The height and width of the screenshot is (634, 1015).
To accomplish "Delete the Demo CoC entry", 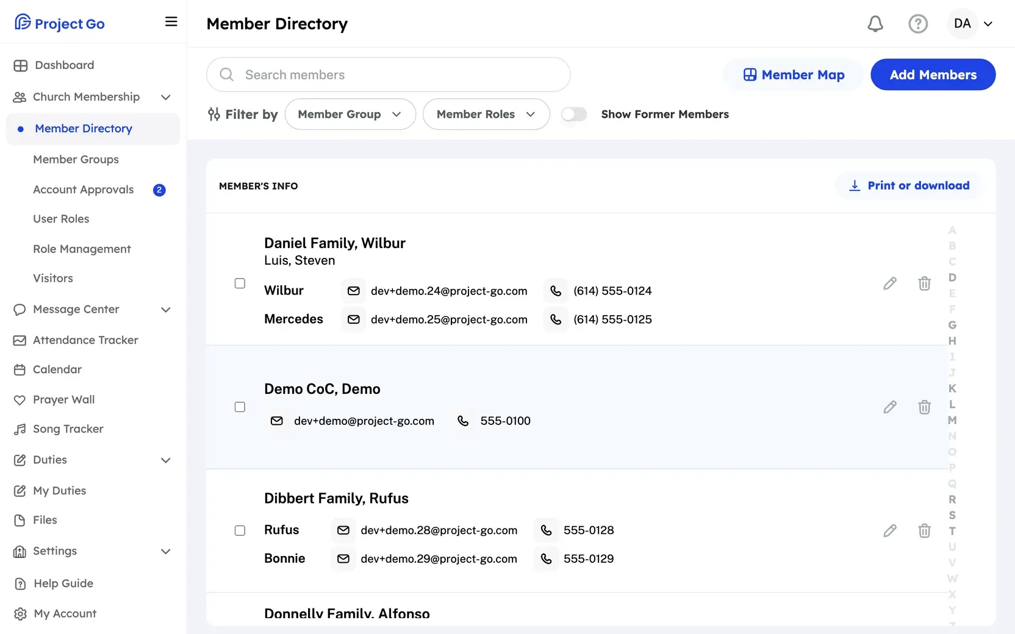I will click(925, 407).
